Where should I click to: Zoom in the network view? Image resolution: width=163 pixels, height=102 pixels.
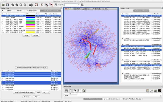click(x=17, y=5)
